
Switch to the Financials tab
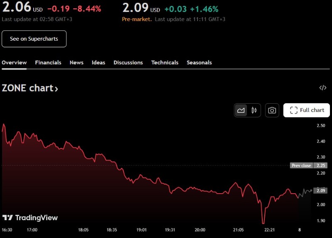click(x=48, y=63)
